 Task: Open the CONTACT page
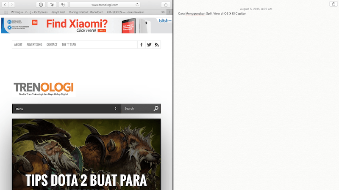tap(52, 45)
